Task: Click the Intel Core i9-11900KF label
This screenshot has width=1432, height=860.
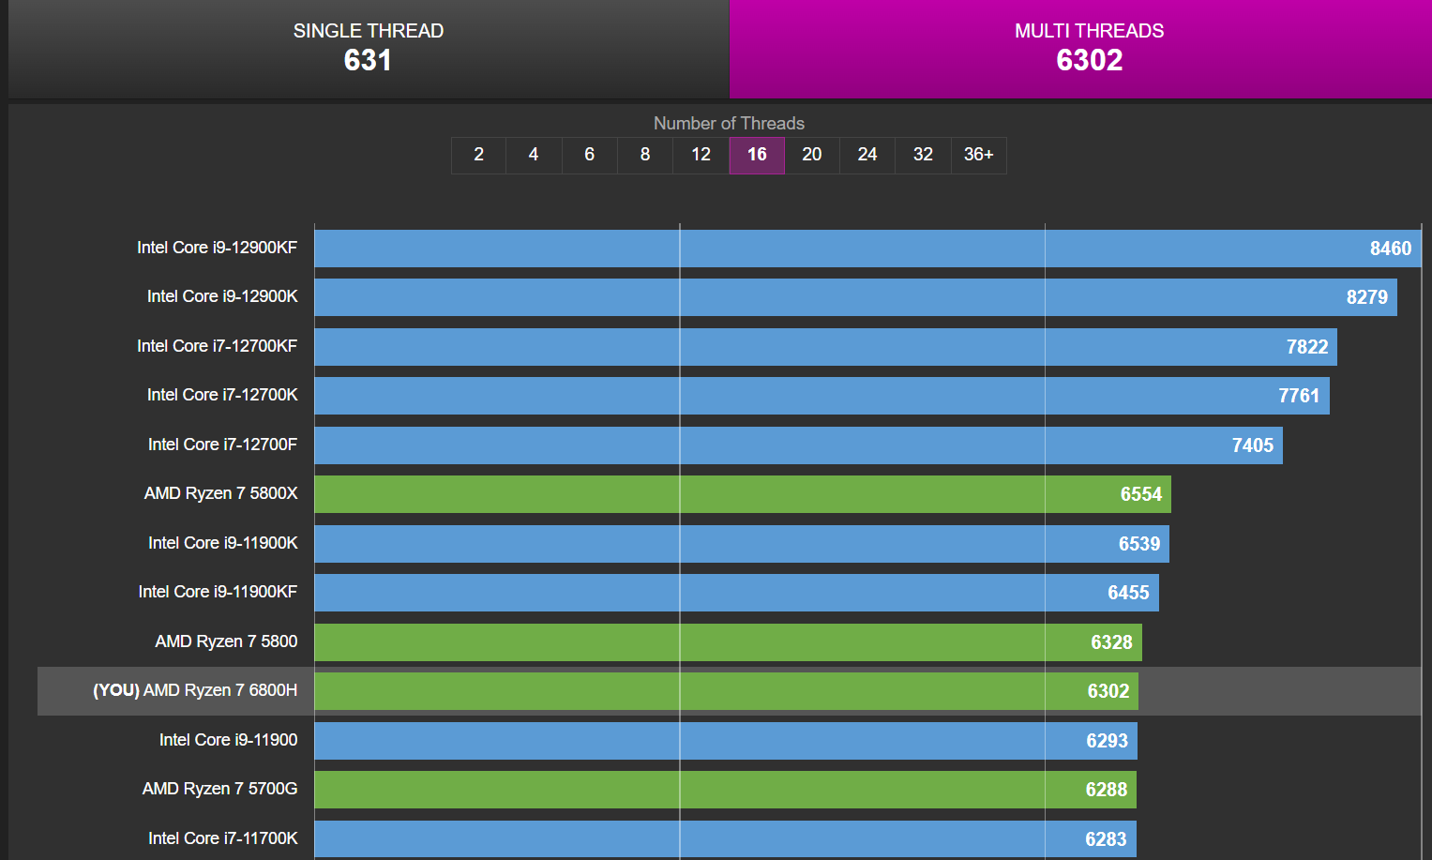Action: (x=218, y=592)
